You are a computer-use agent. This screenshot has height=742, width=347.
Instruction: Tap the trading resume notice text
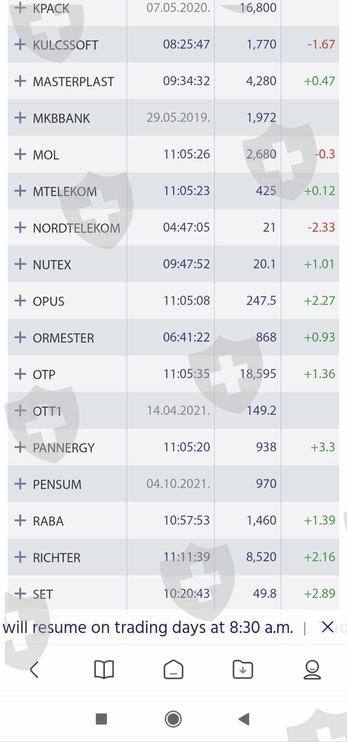point(148,627)
